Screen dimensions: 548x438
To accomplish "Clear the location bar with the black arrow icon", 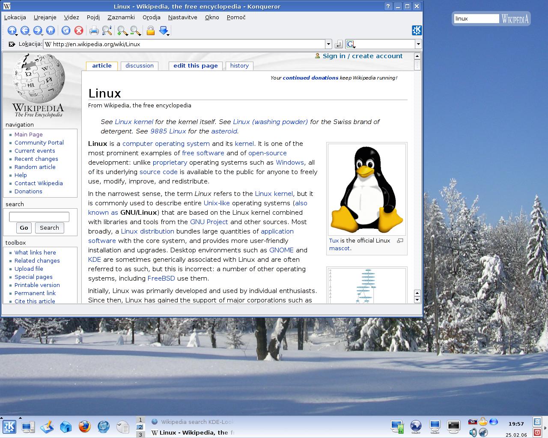I will [x=12, y=44].
